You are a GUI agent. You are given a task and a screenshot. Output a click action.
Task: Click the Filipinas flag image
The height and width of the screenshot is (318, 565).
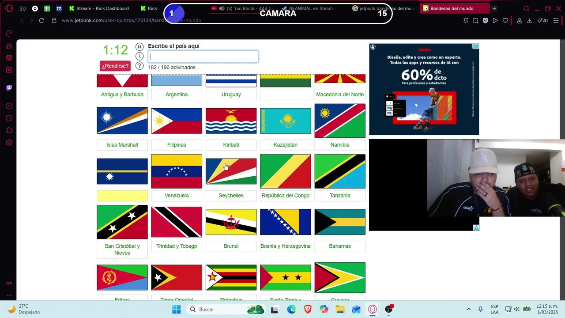click(x=177, y=121)
